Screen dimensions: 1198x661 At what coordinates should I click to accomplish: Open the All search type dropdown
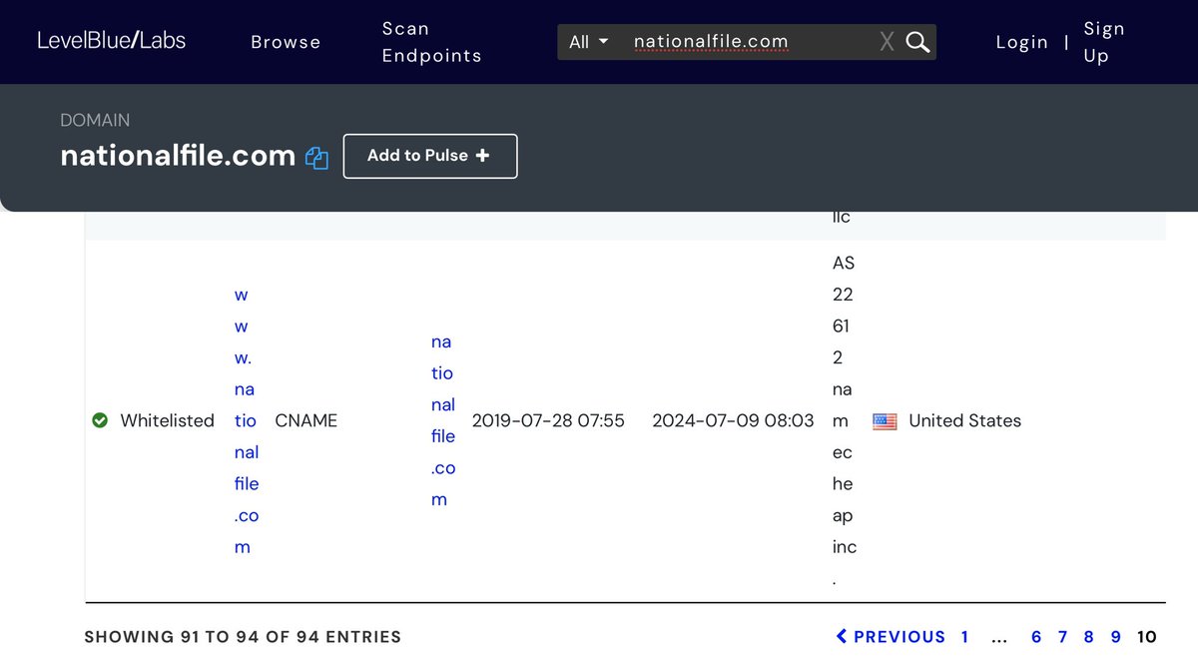click(588, 42)
